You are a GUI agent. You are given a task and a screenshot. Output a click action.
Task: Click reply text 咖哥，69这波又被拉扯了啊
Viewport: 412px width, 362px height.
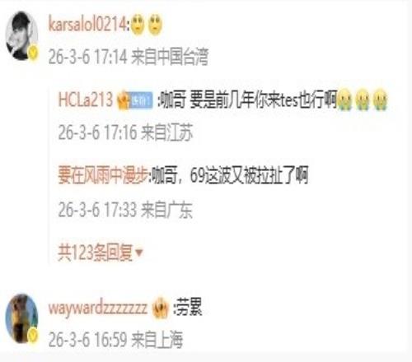[230, 175]
